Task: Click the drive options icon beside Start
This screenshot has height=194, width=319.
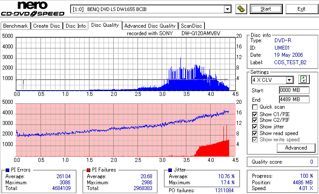Action: coord(241,9)
